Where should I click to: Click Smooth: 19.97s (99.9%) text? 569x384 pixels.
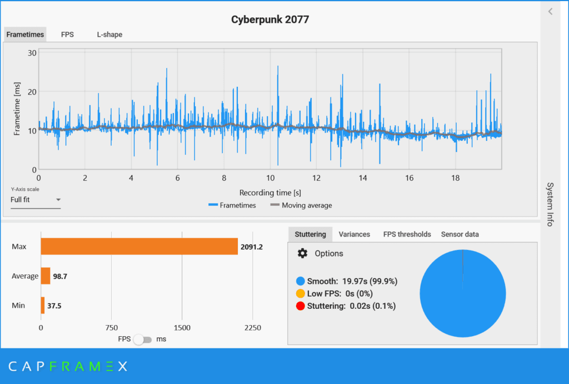[352, 281]
